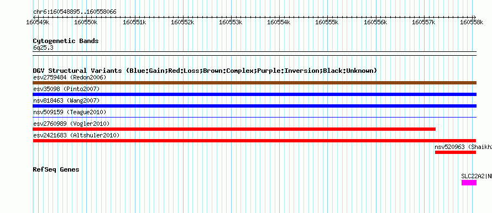Select the blue esv35098 Pinto2007 gain bar

pyautogui.click(x=254, y=94)
